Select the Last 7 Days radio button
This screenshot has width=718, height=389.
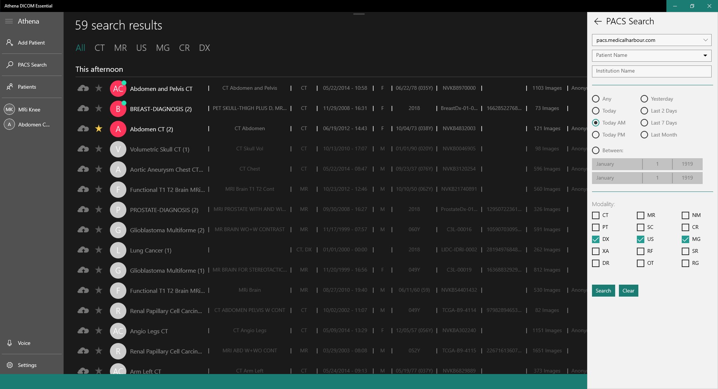[x=644, y=123]
